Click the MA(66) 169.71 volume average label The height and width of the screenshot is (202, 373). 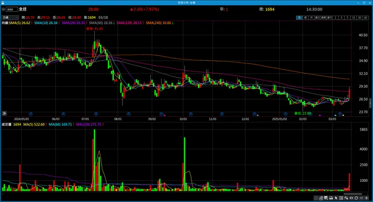click(60, 124)
